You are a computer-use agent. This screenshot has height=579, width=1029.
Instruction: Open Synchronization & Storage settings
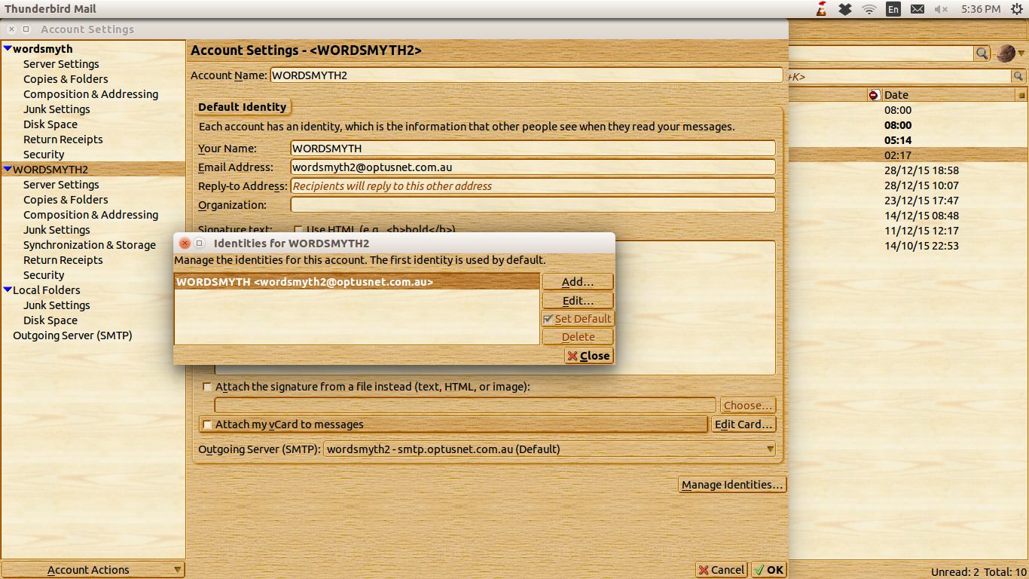click(90, 245)
